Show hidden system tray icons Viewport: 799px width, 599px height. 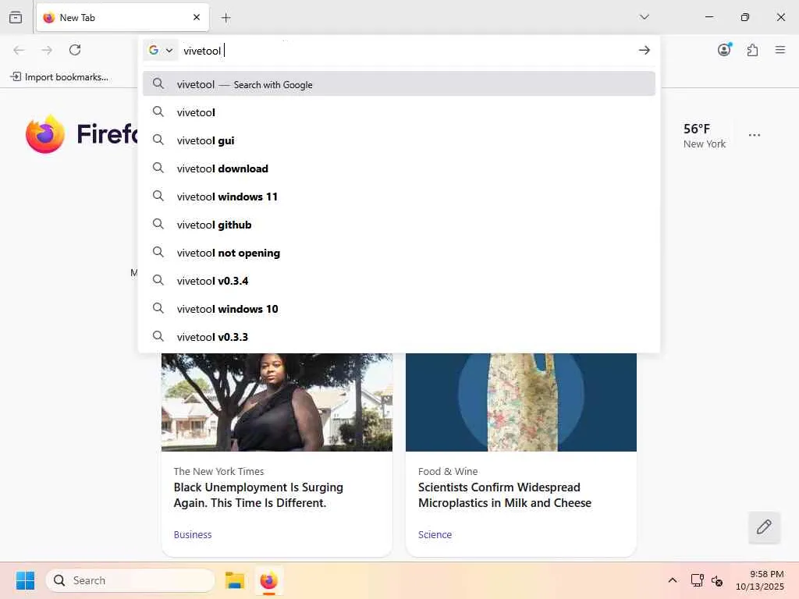pyautogui.click(x=673, y=580)
